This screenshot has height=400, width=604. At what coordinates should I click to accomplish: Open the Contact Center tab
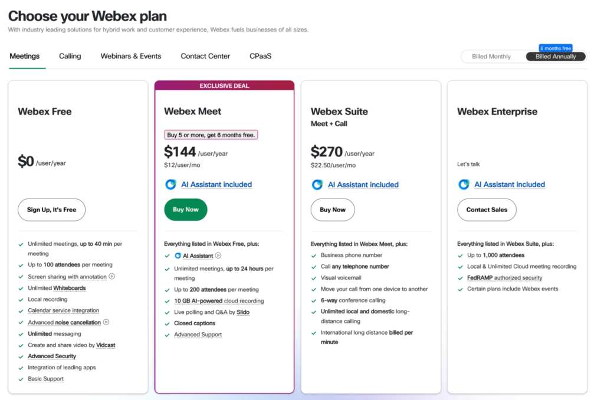click(205, 57)
